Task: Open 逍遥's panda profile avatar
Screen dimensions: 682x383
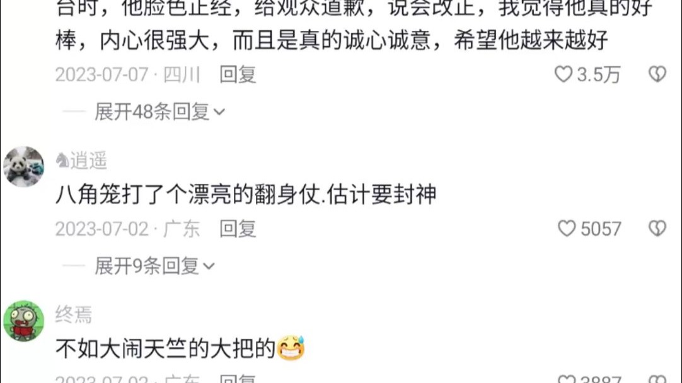Action: tap(23, 167)
